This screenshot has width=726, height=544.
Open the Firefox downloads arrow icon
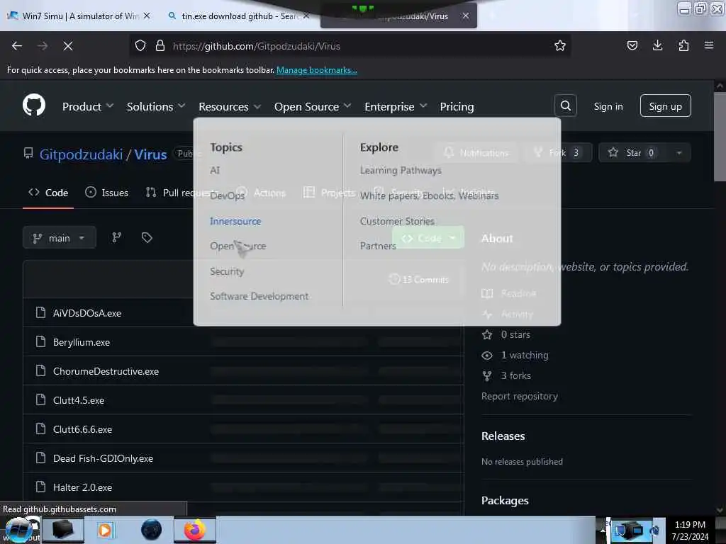tap(657, 45)
